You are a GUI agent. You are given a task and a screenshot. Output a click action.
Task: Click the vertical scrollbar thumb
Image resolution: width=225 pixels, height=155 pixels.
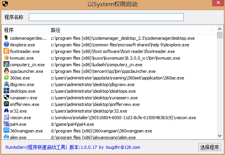[x=220, y=35]
